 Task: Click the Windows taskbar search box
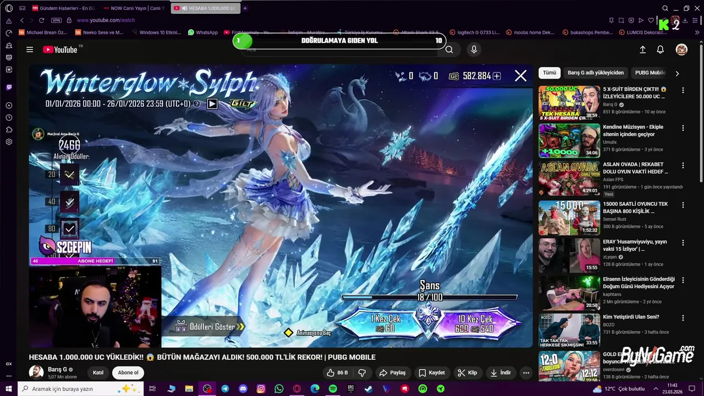(x=80, y=389)
